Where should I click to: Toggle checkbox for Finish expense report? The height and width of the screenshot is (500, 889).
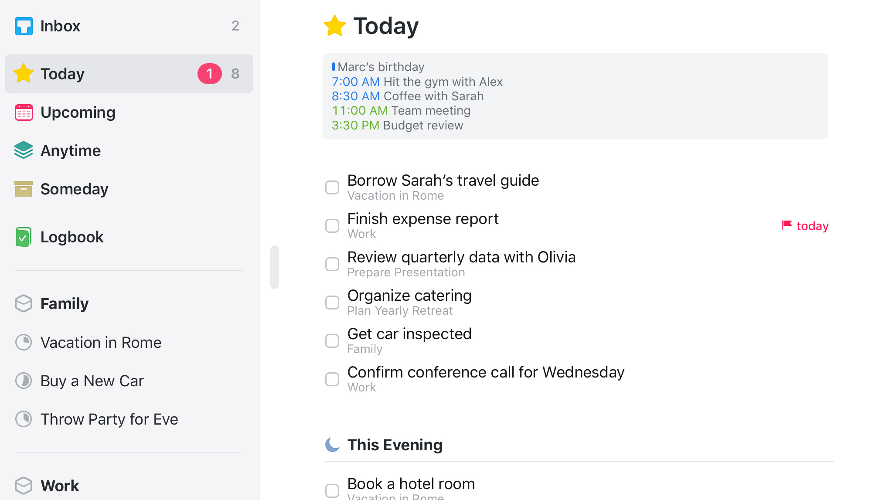click(331, 225)
